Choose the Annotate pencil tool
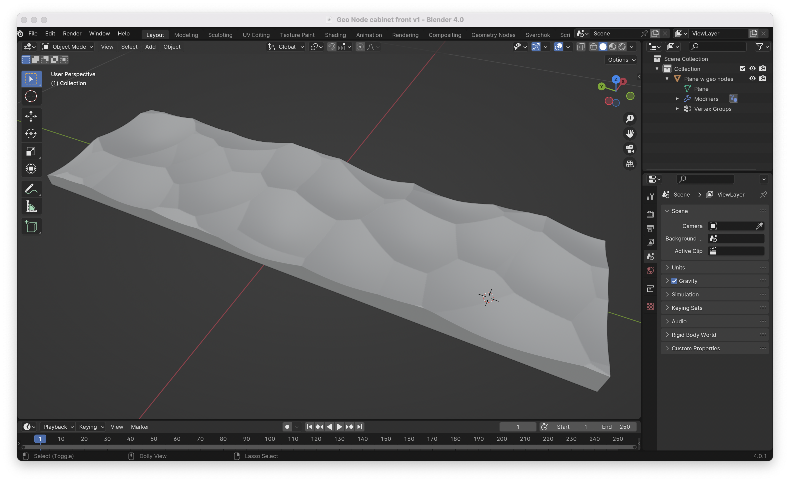 (x=31, y=189)
